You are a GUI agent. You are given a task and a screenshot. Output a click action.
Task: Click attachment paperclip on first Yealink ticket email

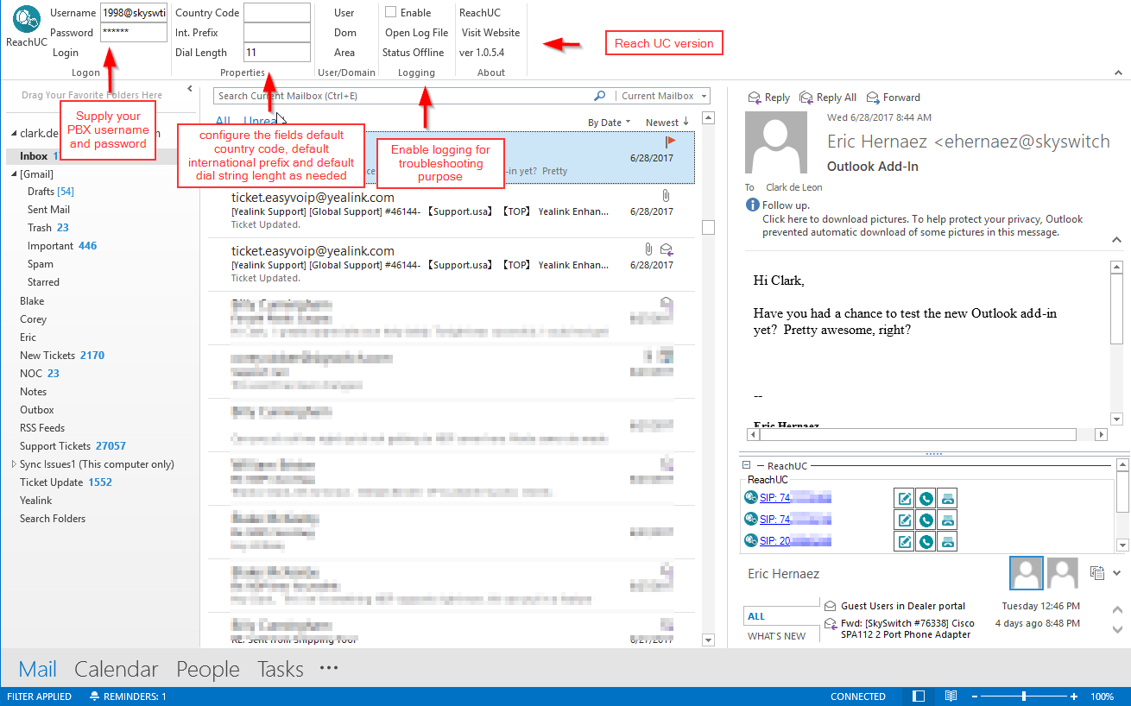pyautogui.click(x=666, y=195)
